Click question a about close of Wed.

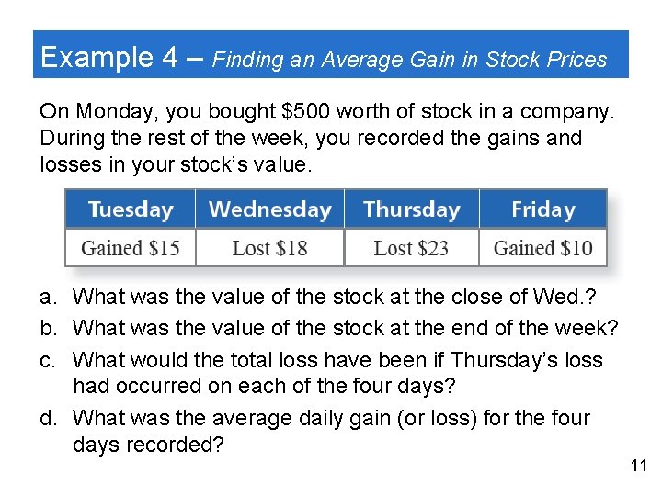tap(318, 297)
